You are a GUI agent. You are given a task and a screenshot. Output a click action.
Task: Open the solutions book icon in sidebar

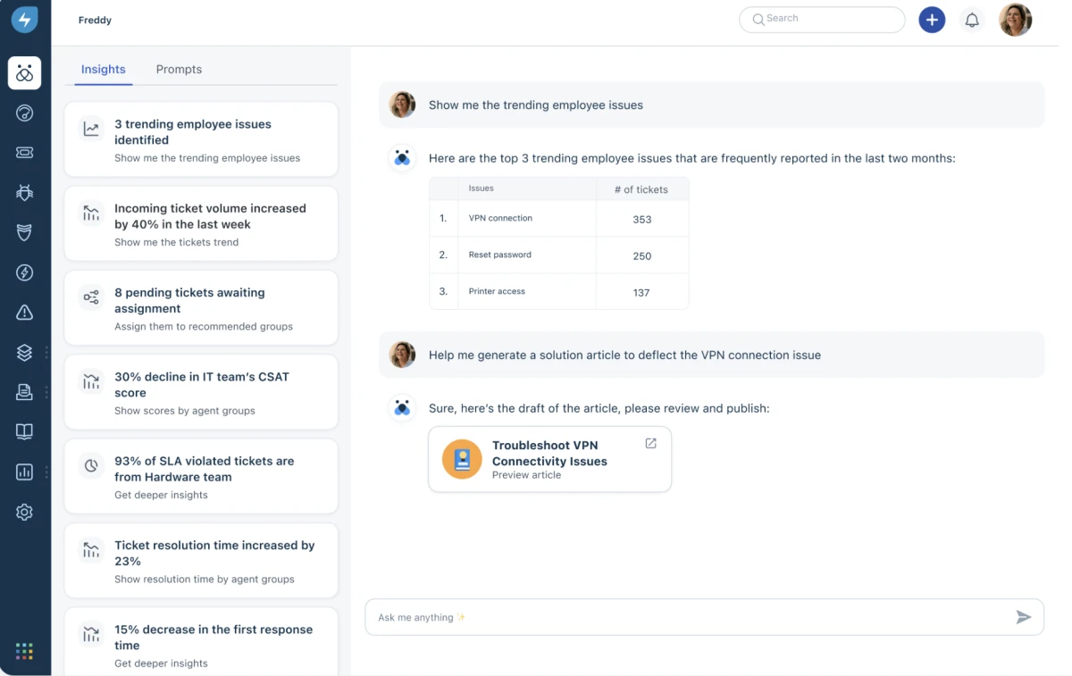click(x=24, y=431)
